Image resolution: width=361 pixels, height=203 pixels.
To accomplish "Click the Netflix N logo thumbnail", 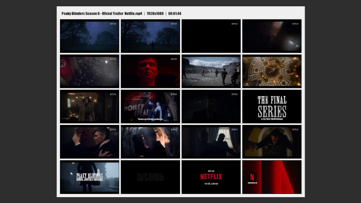I will click(272, 177).
